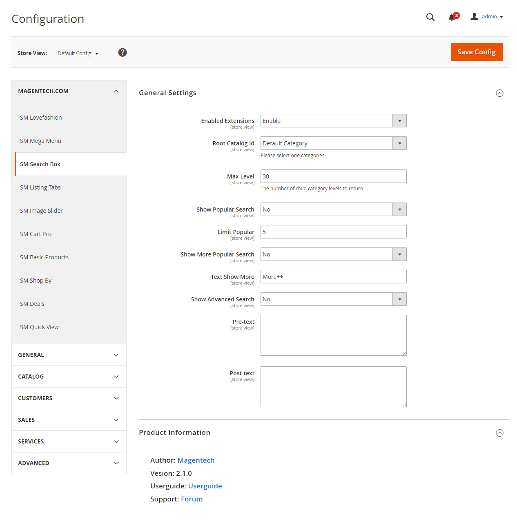Image resolution: width=517 pixels, height=528 pixels.
Task: Collapse the MAGENTECH.COM sidebar group
Action: pos(69,91)
